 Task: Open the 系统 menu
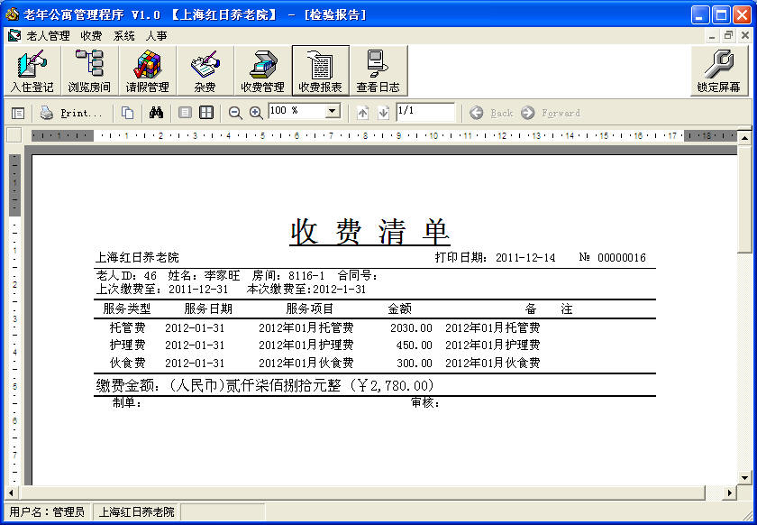click(124, 36)
